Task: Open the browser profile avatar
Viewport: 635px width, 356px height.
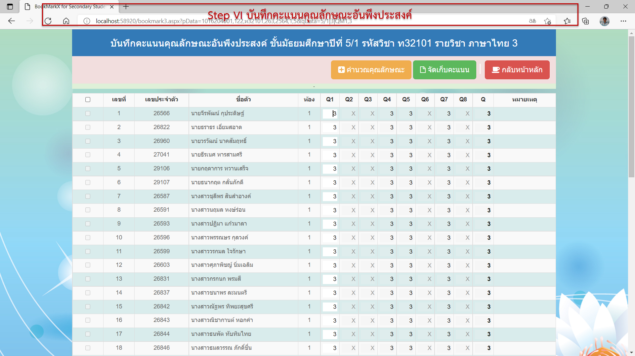Action: (605, 21)
